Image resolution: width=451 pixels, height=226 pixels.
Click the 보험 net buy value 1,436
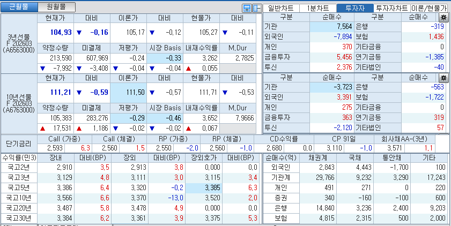(x=436, y=37)
